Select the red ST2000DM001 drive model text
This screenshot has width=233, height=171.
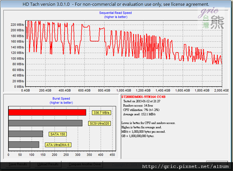(x=142, y=96)
